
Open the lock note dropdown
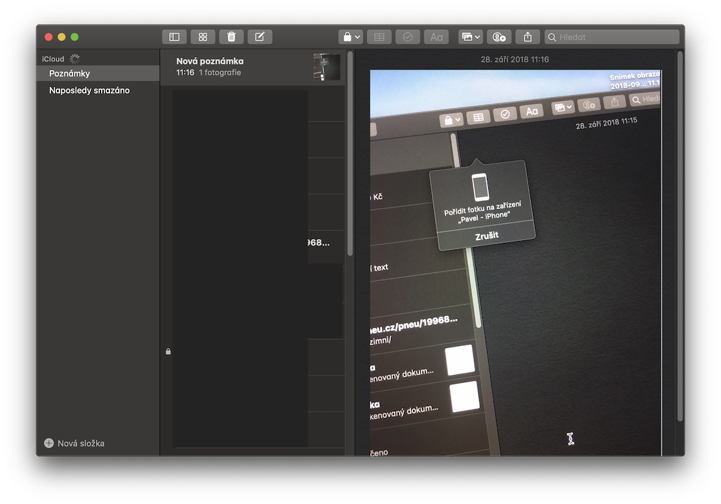pyautogui.click(x=351, y=37)
